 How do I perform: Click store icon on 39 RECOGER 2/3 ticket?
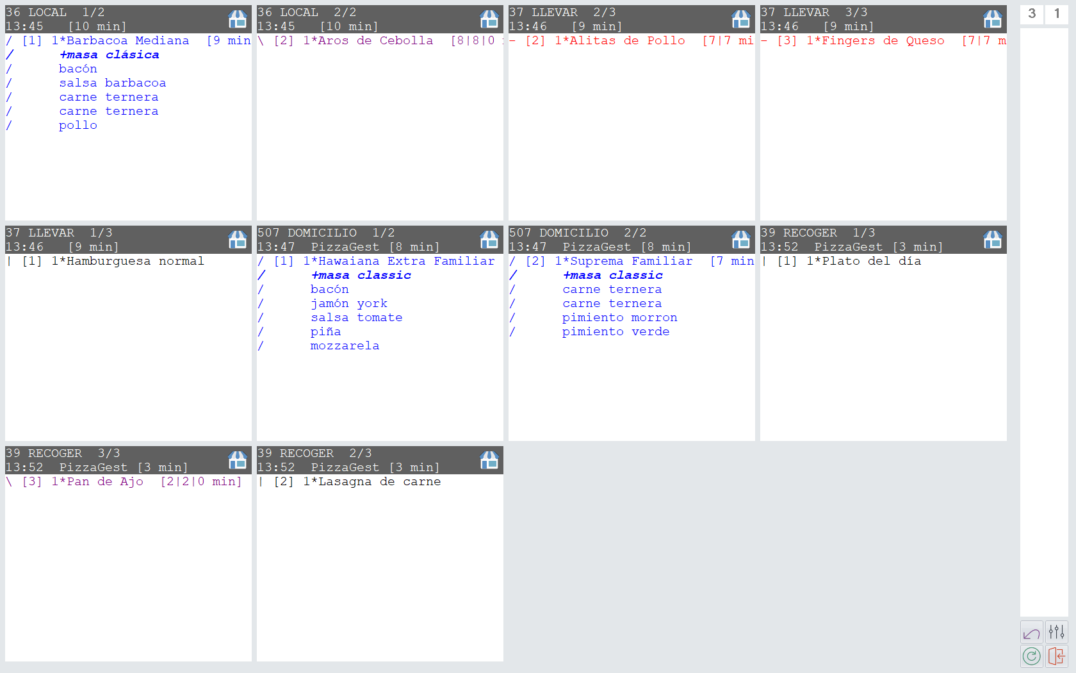click(489, 460)
